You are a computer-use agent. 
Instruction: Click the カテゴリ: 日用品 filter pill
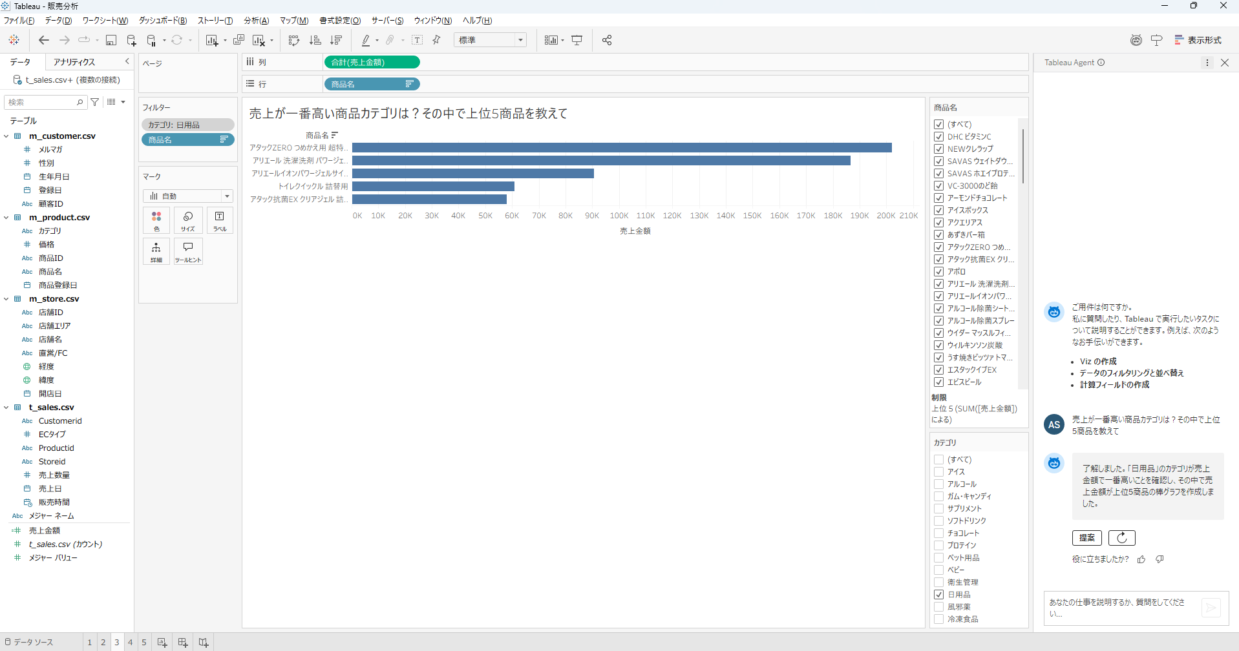[188, 125]
